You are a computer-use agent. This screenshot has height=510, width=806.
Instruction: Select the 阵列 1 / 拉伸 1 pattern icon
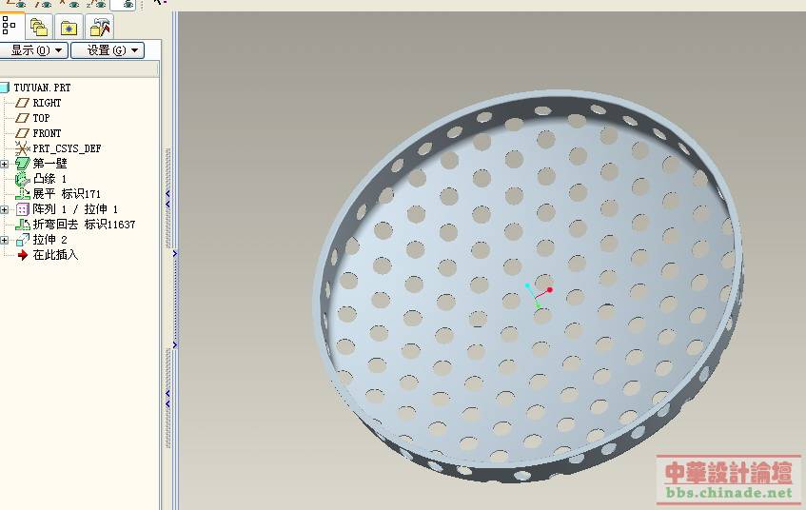[22, 209]
